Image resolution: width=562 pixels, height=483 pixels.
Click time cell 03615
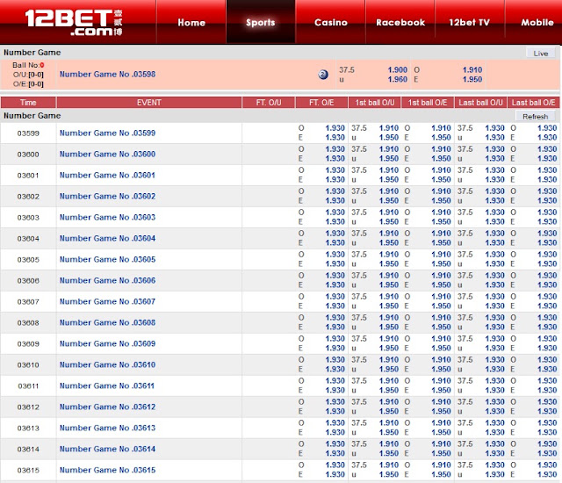[28, 470]
